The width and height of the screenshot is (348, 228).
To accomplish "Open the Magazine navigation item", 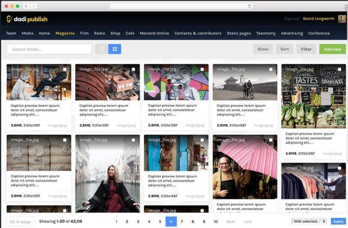I will 65,33.
